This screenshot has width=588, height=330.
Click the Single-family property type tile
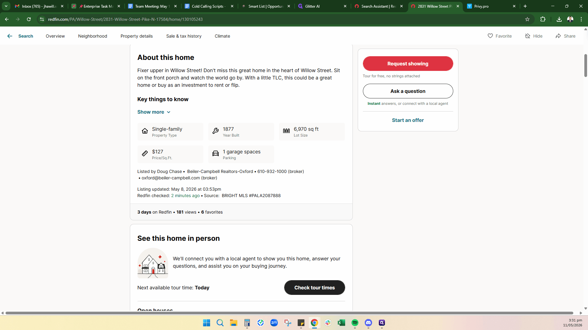pyautogui.click(x=170, y=132)
